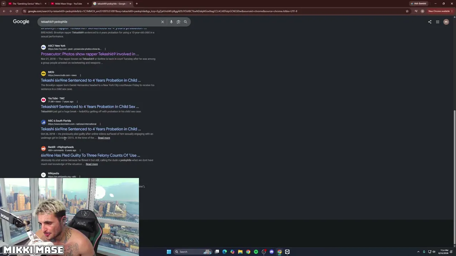Start voice search with the microphone
Screen dimensions: 456x256
click(171, 22)
